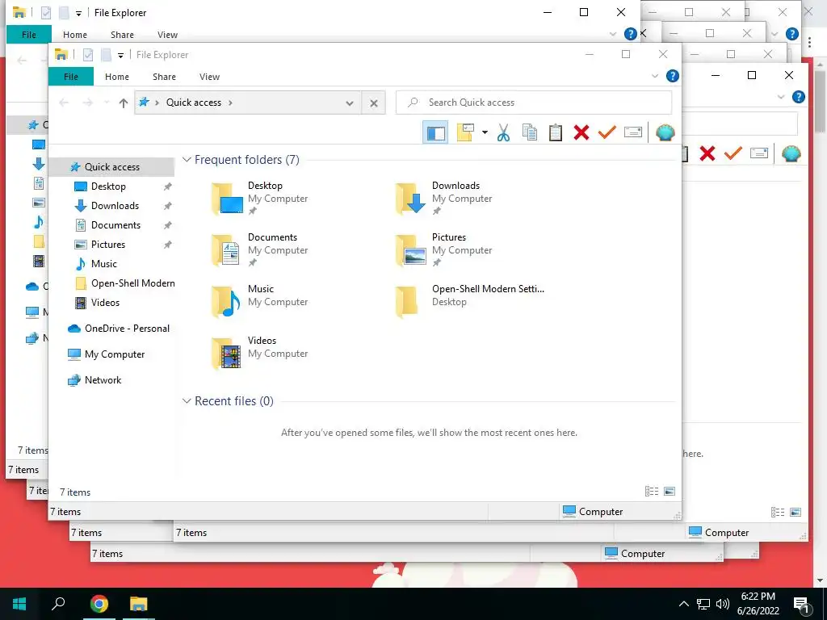This screenshot has width=827, height=620.
Task: Select Network in the navigation pane
Action: 103,380
